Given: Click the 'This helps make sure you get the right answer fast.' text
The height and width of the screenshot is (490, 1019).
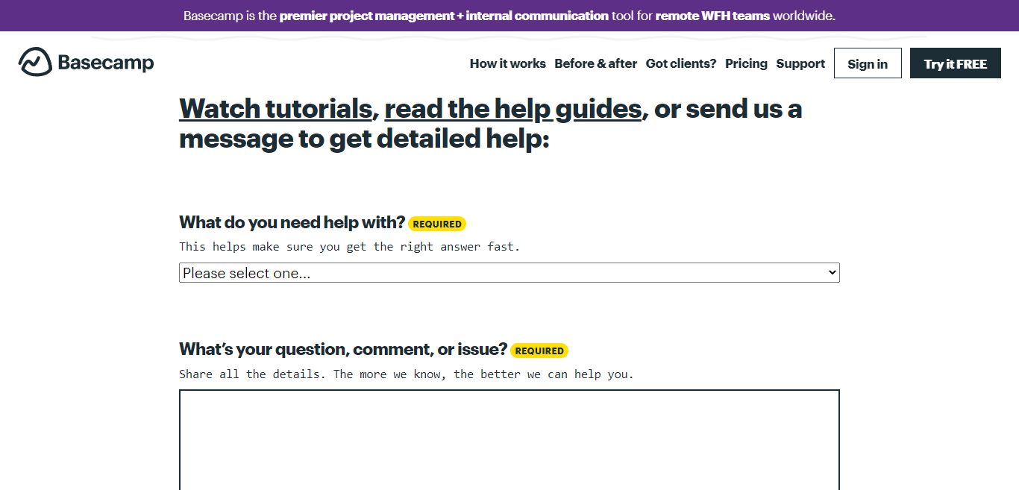Looking at the screenshot, I should point(349,246).
